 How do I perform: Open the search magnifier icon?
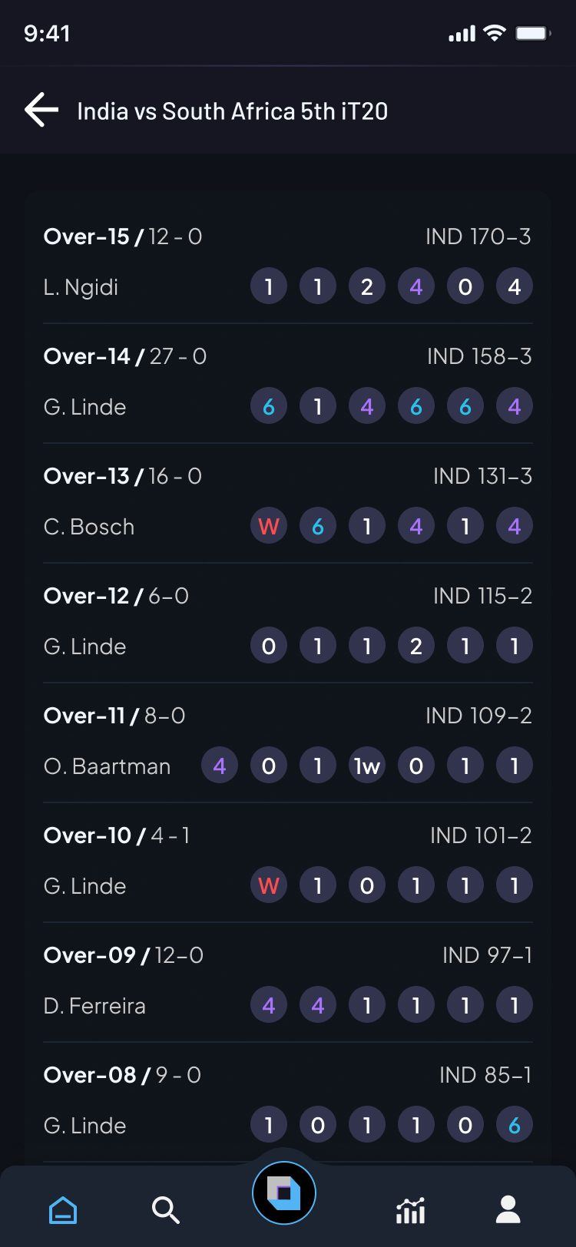point(165,1210)
